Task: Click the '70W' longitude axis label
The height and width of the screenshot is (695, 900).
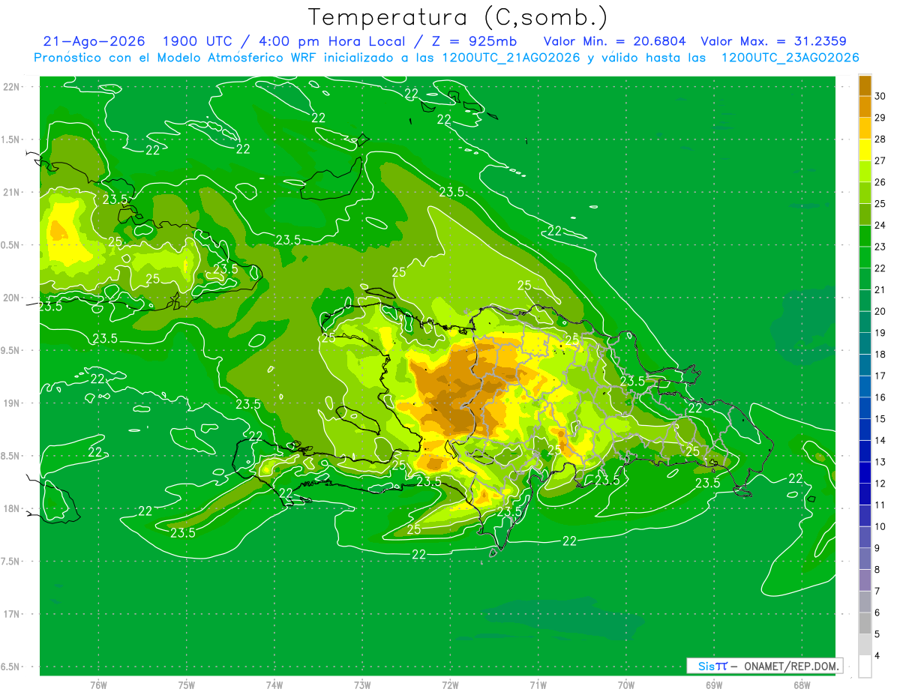Action: (x=625, y=685)
